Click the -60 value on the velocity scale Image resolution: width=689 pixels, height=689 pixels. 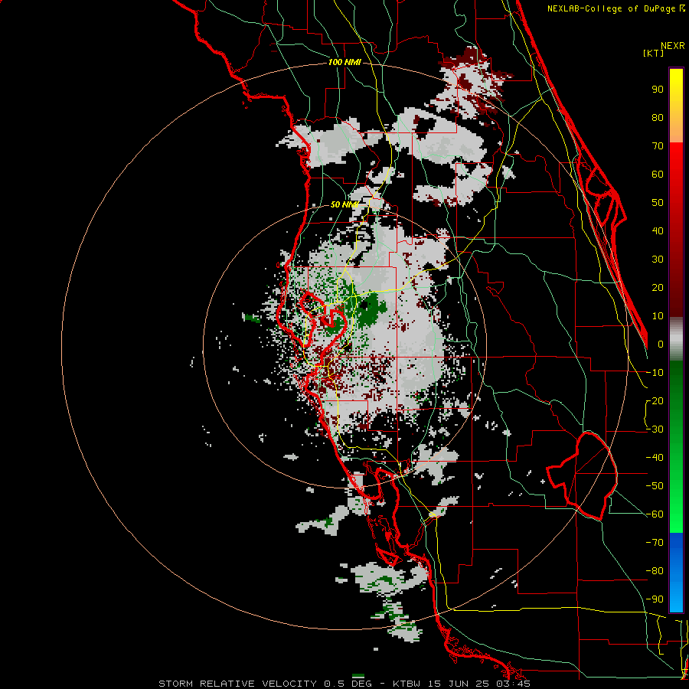pyautogui.click(x=655, y=514)
